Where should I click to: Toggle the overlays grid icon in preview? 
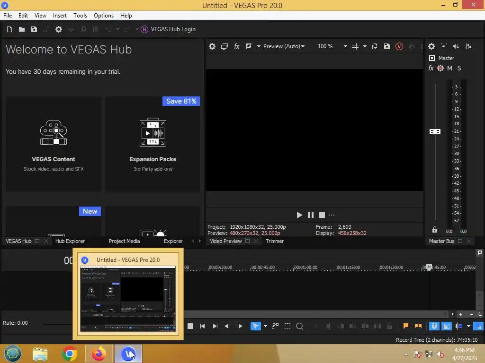[355, 46]
